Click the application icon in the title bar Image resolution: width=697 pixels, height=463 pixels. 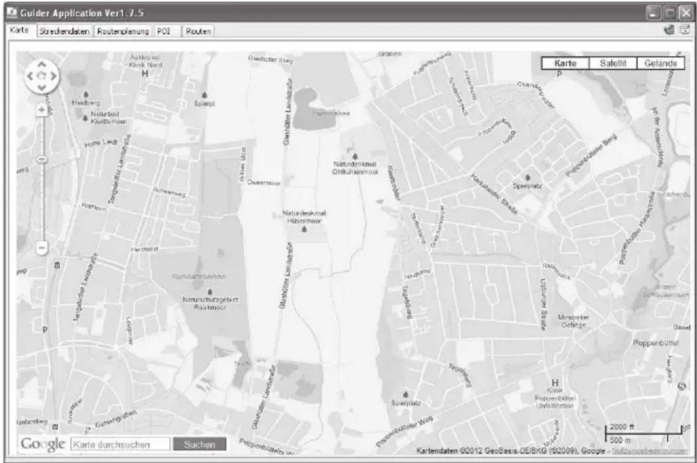point(12,12)
